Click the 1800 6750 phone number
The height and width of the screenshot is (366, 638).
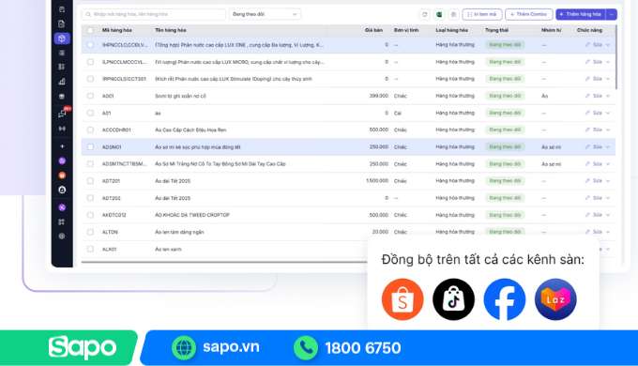[x=363, y=348]
